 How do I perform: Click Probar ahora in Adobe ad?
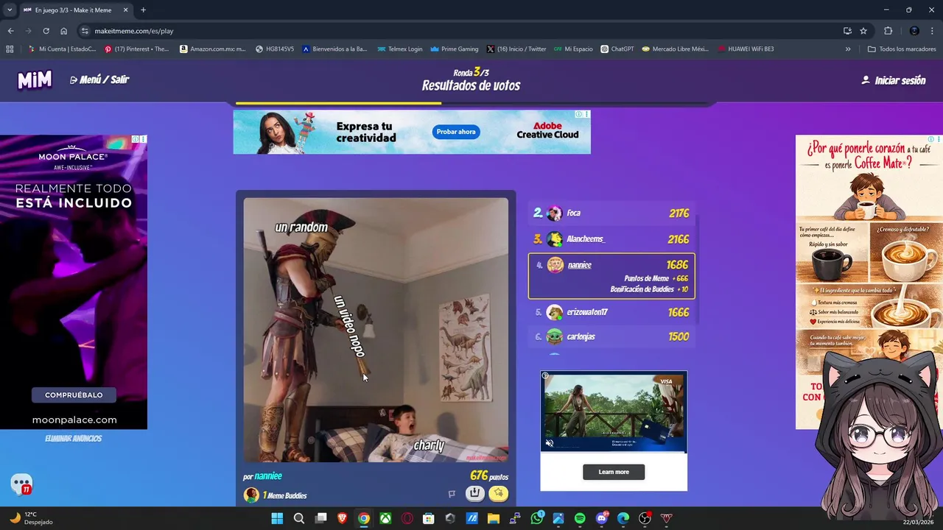[456, 132]
